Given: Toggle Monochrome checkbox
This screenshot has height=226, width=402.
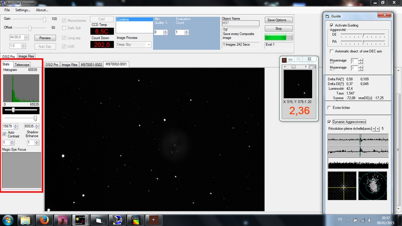Looking at the screenshot, I should pos(64,21).
